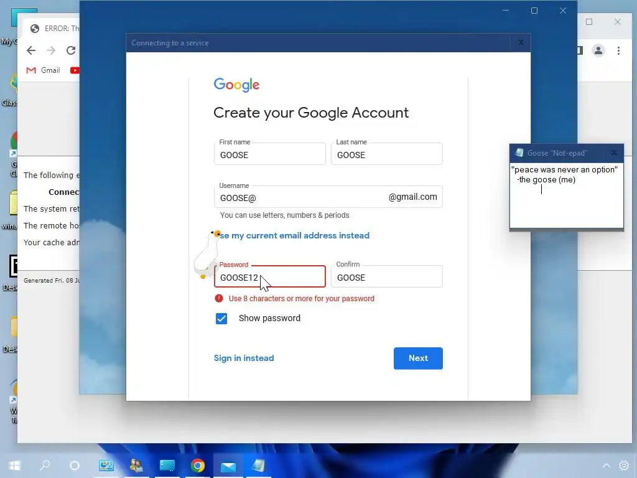Viewport: 637px width, 478px height.
Task: Switch to Goose notepad on the taskbar
Action: click(x=258, y=465)
